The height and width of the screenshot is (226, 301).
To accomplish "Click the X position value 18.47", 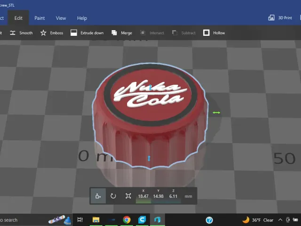I will 143,196.
